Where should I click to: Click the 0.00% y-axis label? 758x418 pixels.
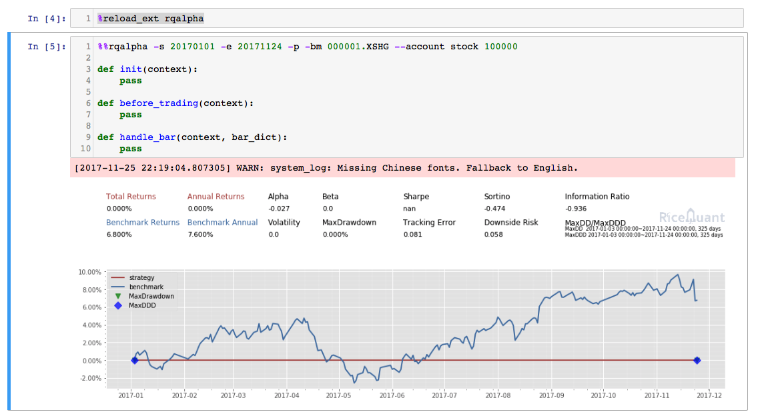(92, 361)
